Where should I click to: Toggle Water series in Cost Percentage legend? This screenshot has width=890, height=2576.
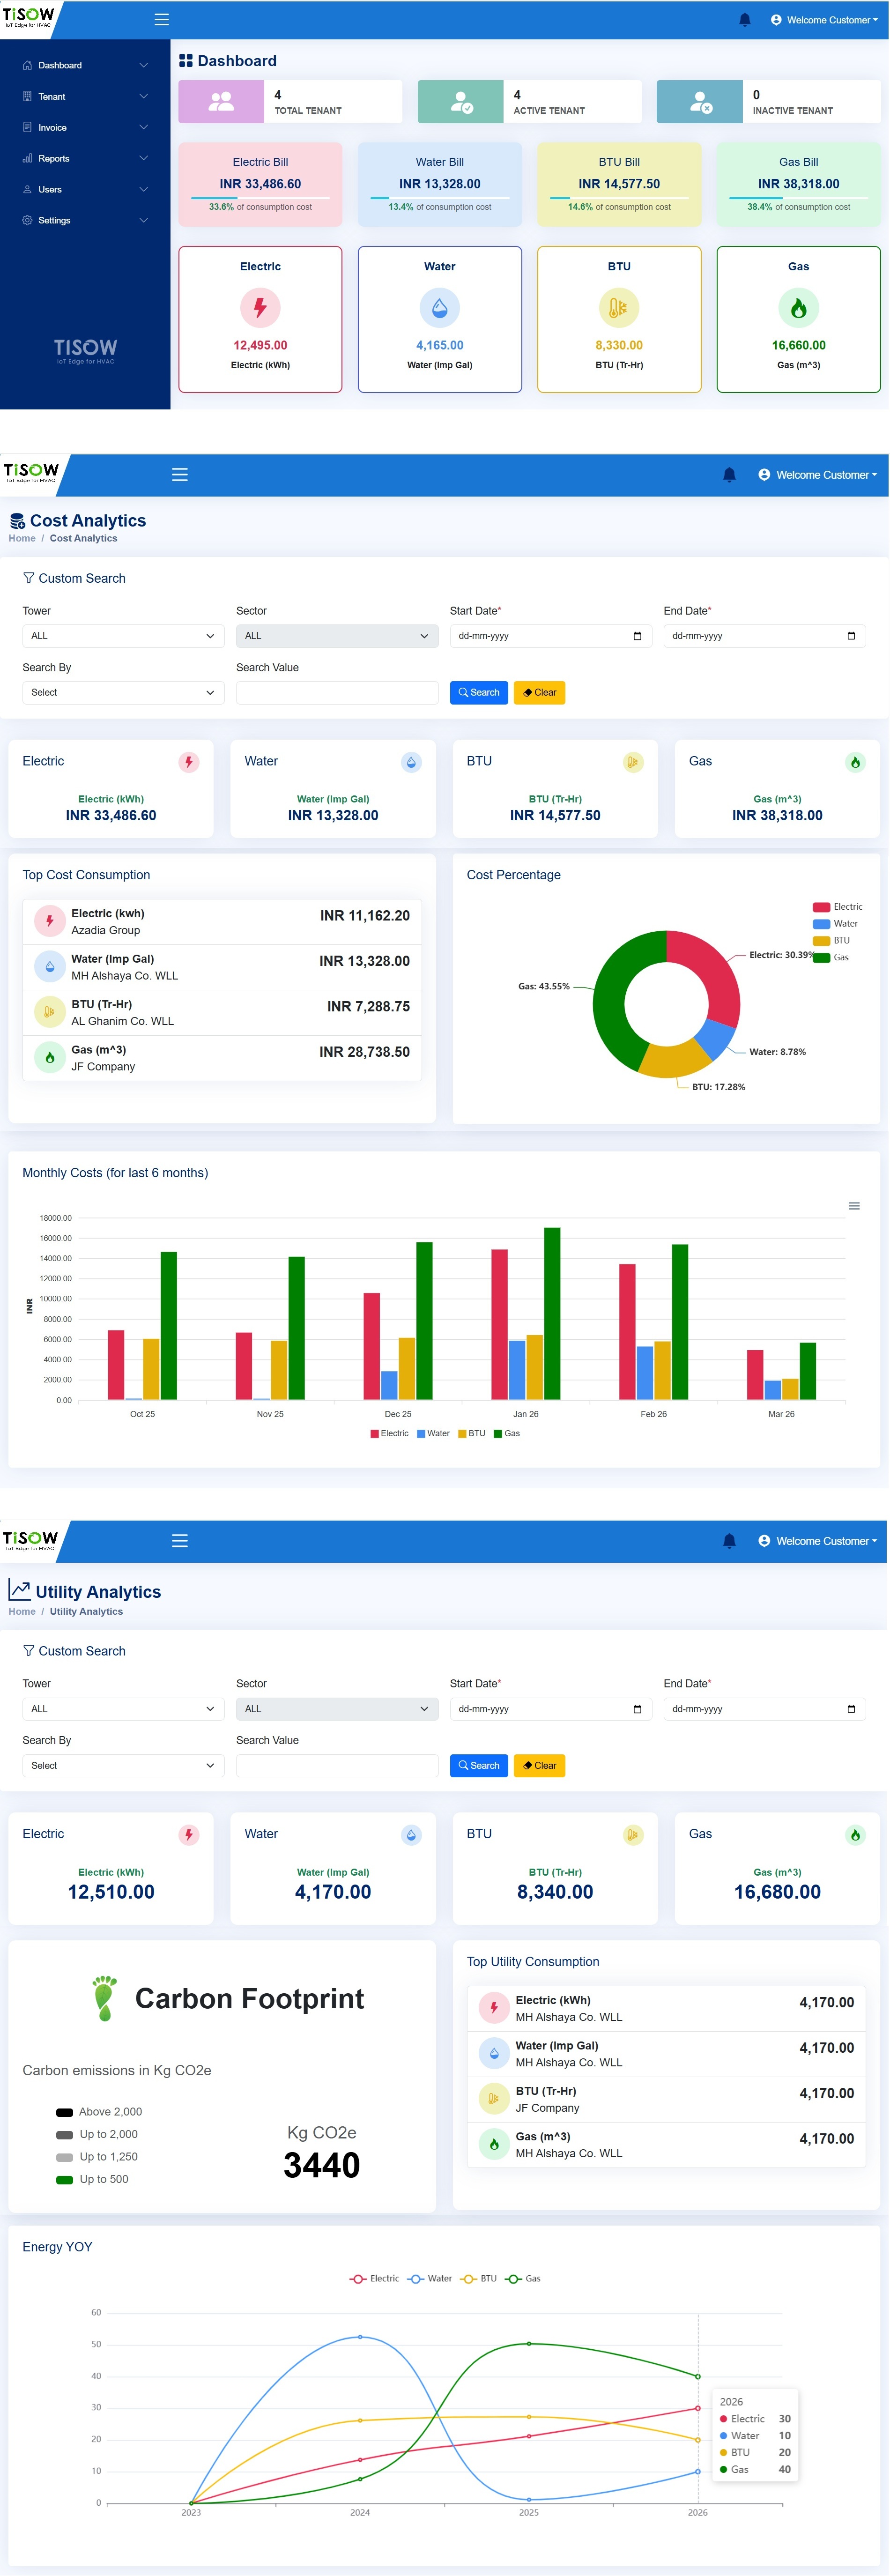(836, 924)
